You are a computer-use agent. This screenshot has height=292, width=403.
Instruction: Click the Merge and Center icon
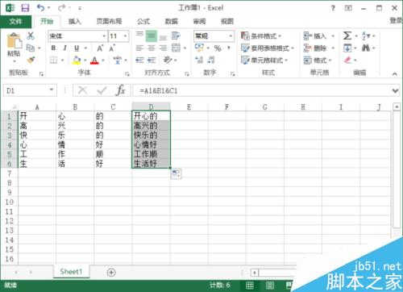(x=176, y=48)
